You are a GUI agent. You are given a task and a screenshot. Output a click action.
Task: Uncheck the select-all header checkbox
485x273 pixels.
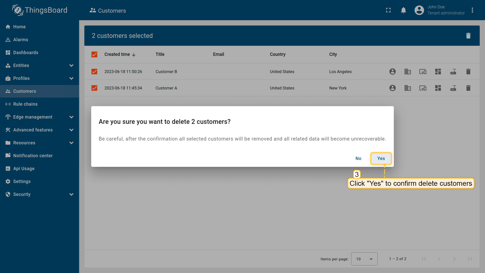point(94,54)
